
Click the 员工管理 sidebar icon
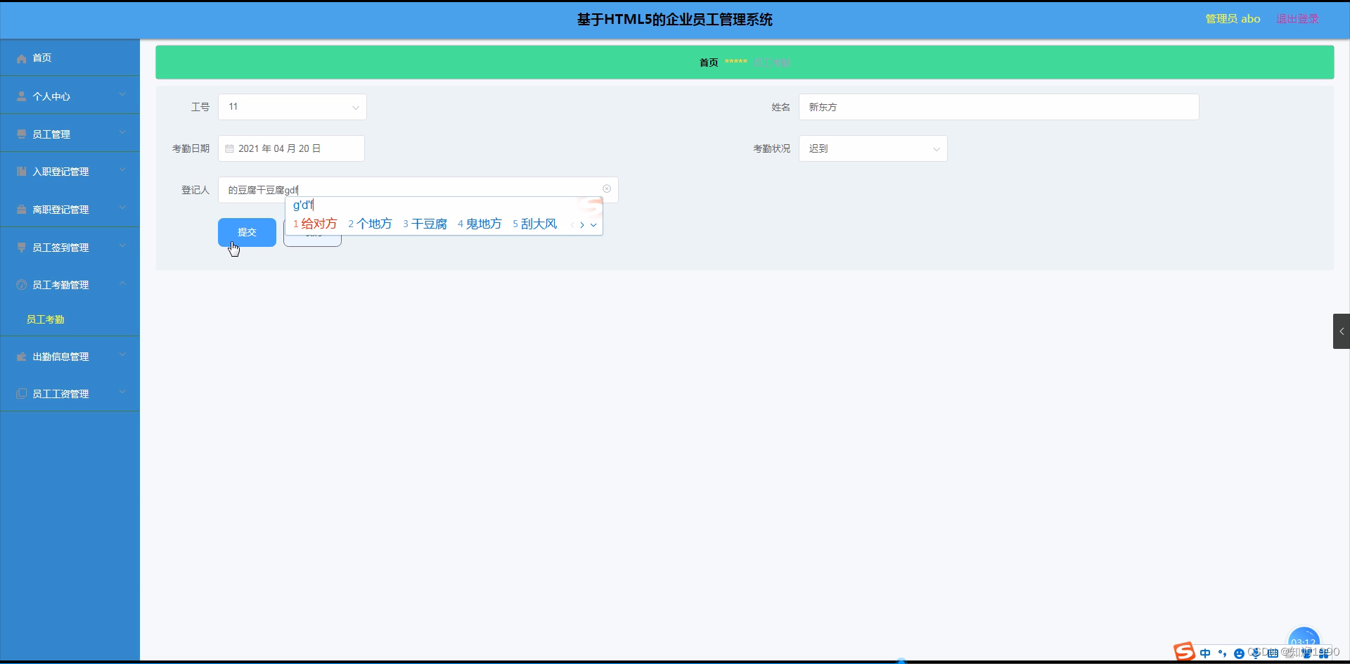click(21, 134)
